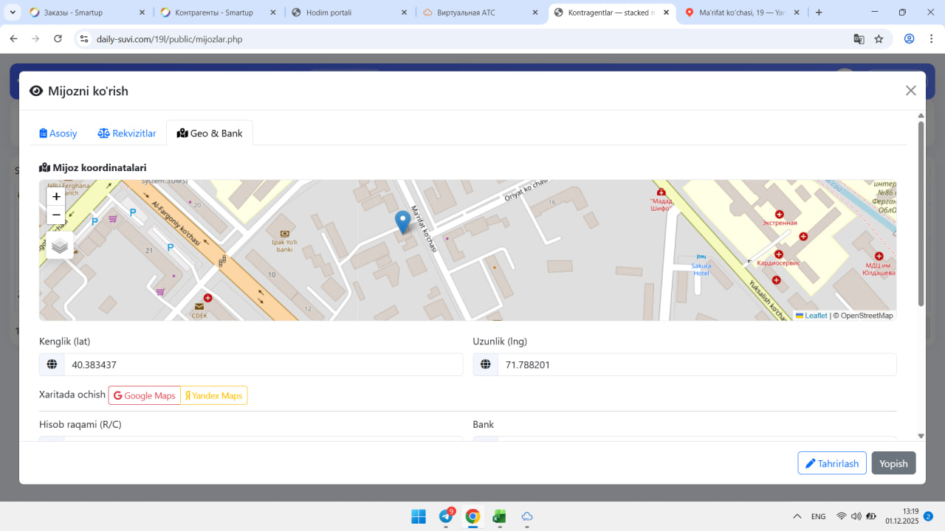Click the Kenglik (lat) field
This screenshot has width=945, height=531.
click(262, 365)
